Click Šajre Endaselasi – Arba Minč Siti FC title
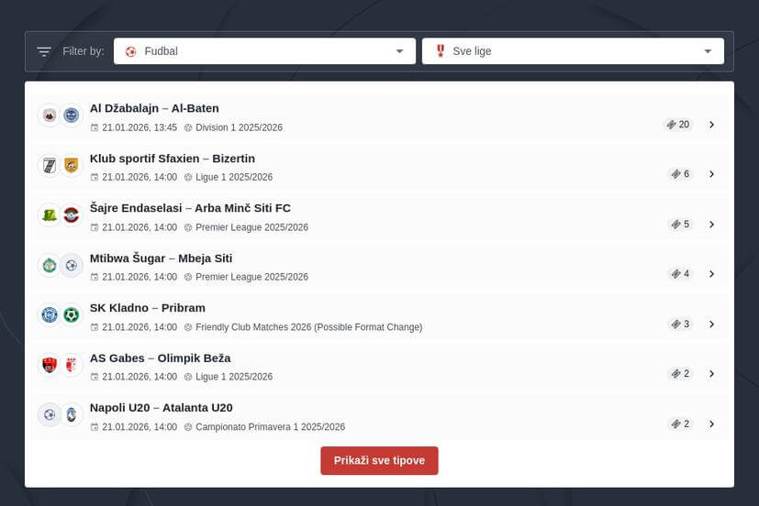The width and height of the screenshot is (759, 506). click(190, 208)
